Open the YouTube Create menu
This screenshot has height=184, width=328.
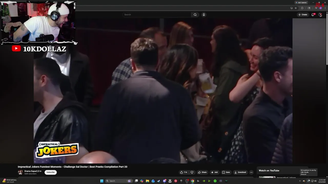point(303,15)
